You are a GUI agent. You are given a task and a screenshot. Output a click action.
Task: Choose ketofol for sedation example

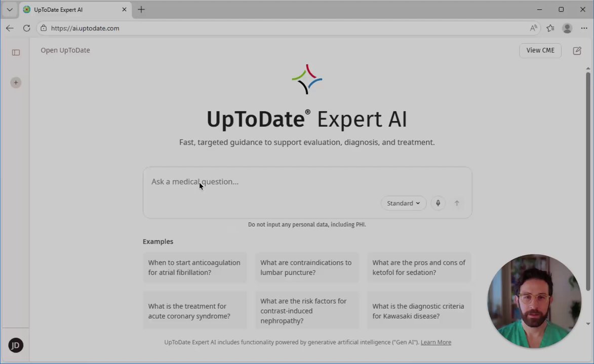click(419, 267)
